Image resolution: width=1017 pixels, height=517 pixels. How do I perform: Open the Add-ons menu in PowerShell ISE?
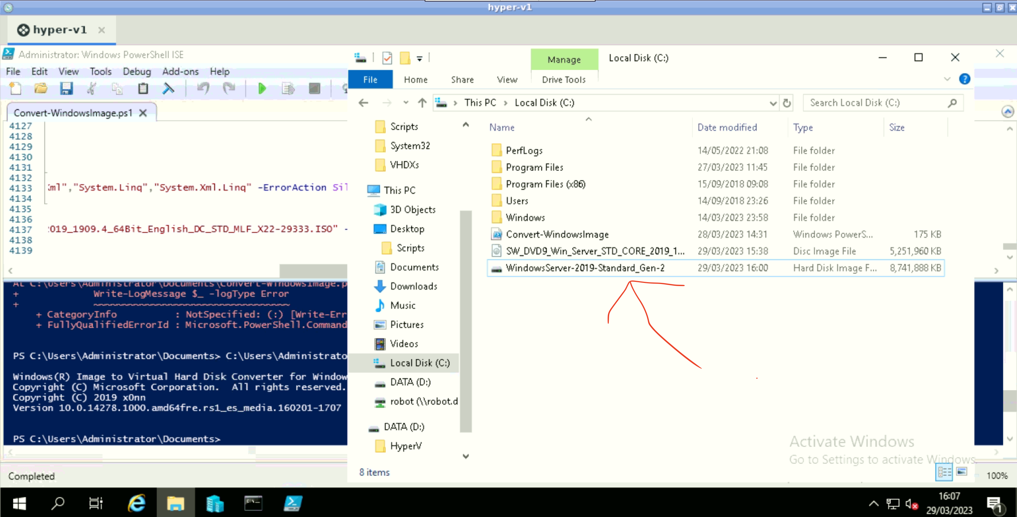point(181,71)
